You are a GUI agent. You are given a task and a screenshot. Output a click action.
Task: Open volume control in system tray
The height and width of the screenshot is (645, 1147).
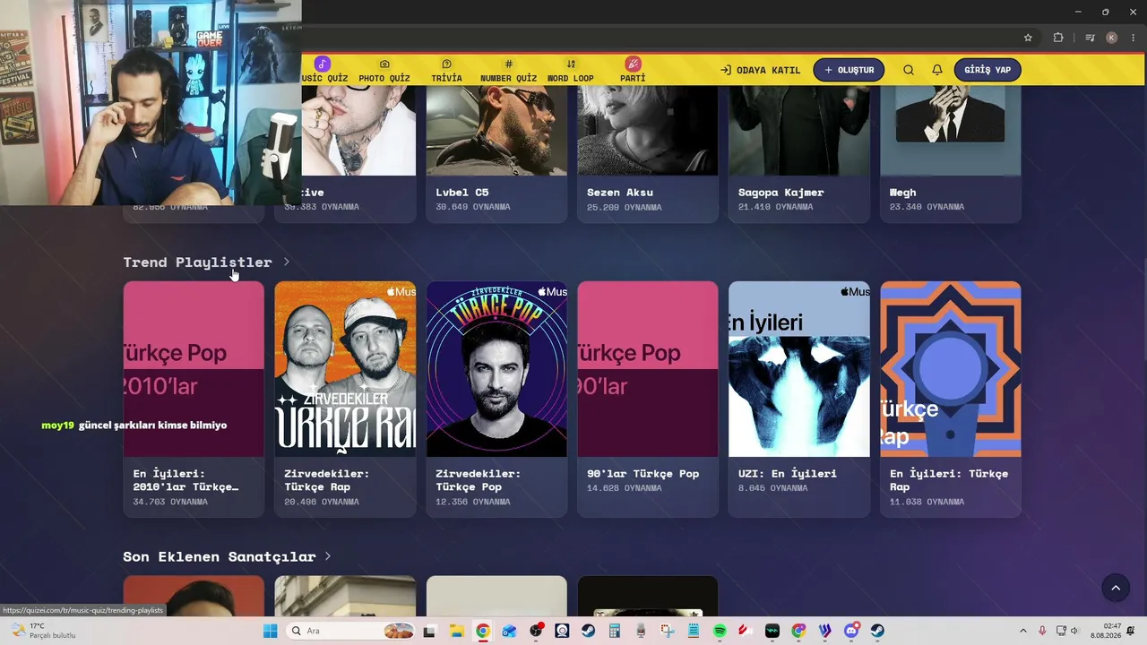point(1074,631)
